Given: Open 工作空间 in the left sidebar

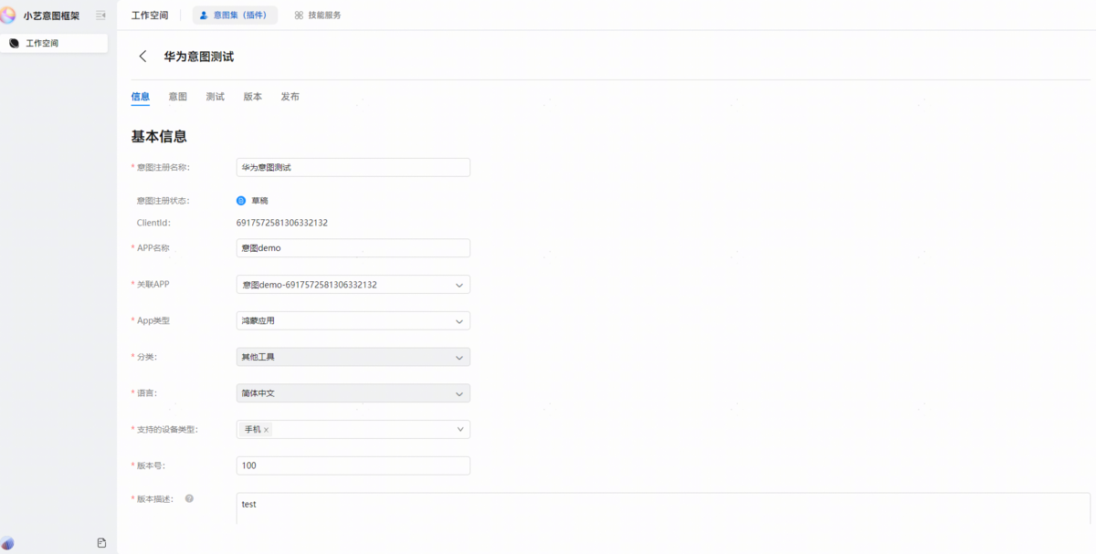Looking at the screenshot, I should [x=54, y=43].
